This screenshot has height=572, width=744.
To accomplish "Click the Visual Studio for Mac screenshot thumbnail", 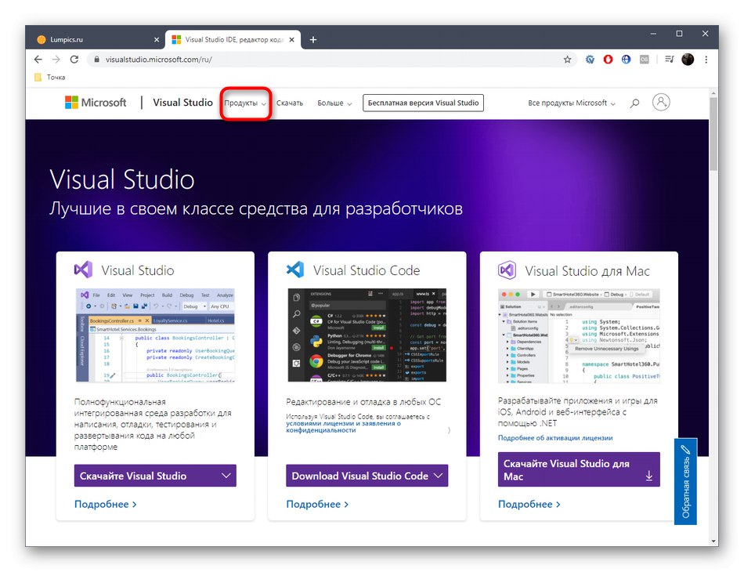I will [x=579, y=335].
